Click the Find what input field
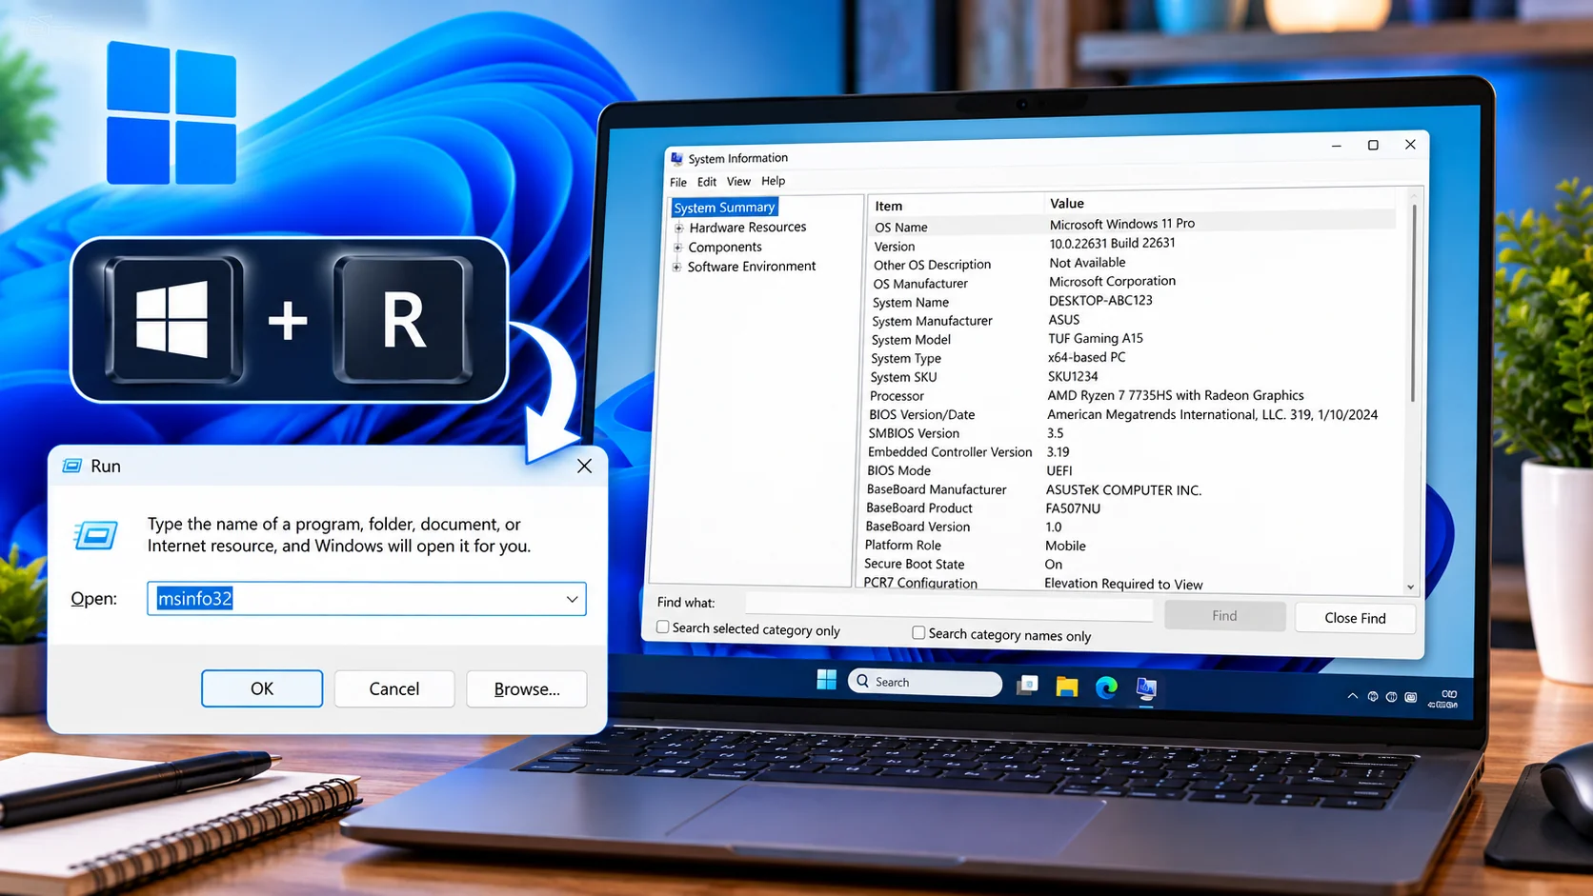This screenshot has width=1593, height=896. [949, 606]
